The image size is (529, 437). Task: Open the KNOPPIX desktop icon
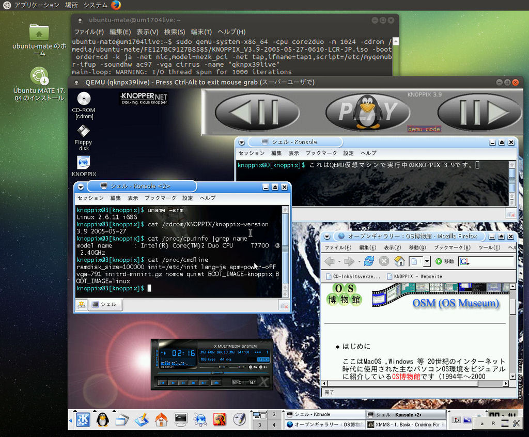(84, 166)
